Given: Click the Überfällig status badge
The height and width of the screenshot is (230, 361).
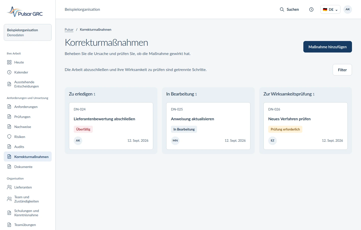Looking at the screenshot, I should [x=83, y=129].
